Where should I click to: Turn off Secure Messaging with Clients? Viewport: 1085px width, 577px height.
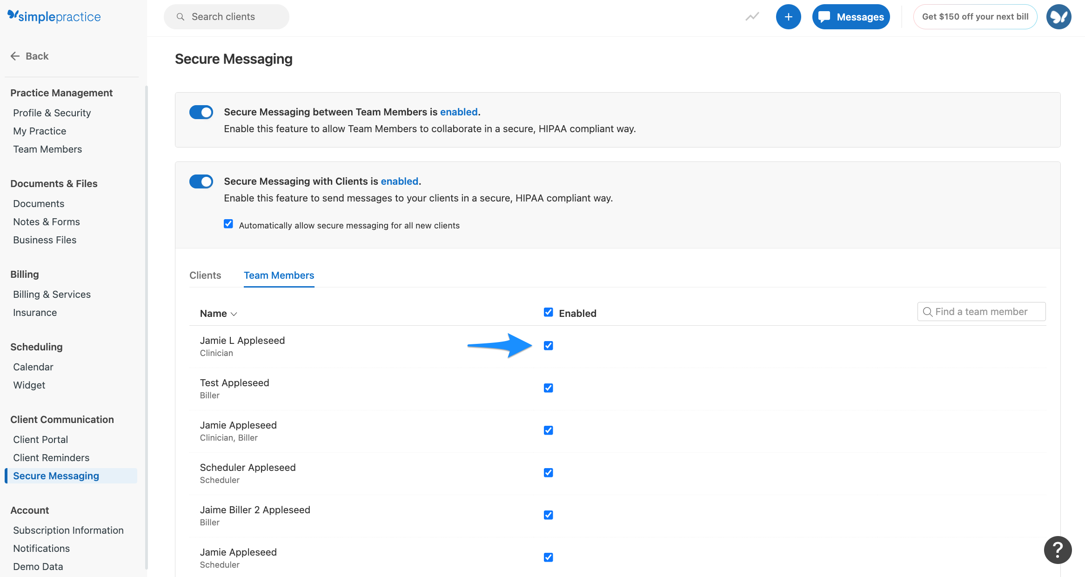pos(201,181)
